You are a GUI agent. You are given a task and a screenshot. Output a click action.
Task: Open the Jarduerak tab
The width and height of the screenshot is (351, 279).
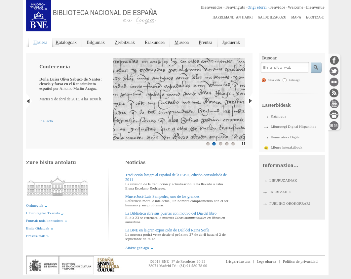(x=231, y=43)
